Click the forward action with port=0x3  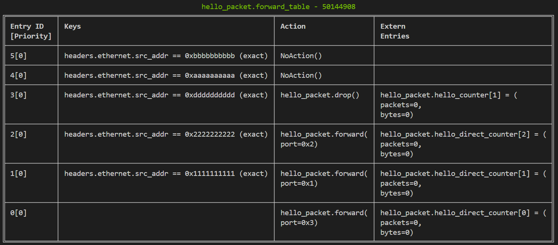pos(324,218)
